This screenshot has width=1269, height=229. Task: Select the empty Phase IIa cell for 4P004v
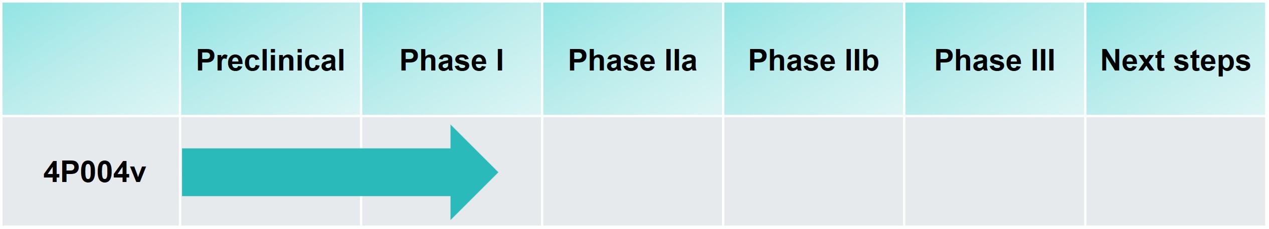[632, 172]
